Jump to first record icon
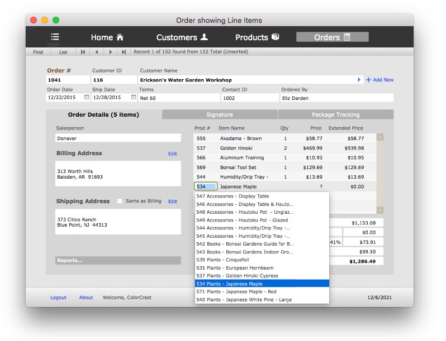 (83, 52)
